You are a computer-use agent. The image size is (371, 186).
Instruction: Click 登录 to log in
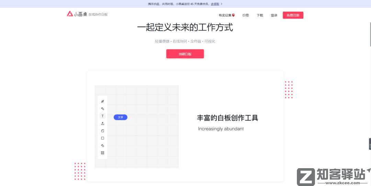click(x=274, y=15)
